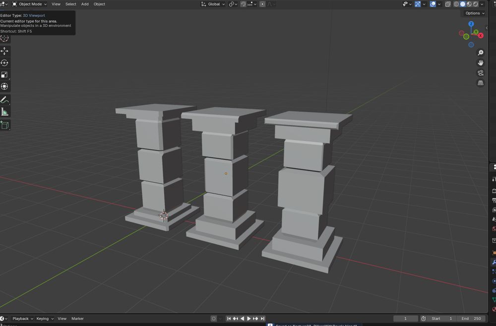Select the Annotate tool
Screen dimensions: 496x326
4,99
